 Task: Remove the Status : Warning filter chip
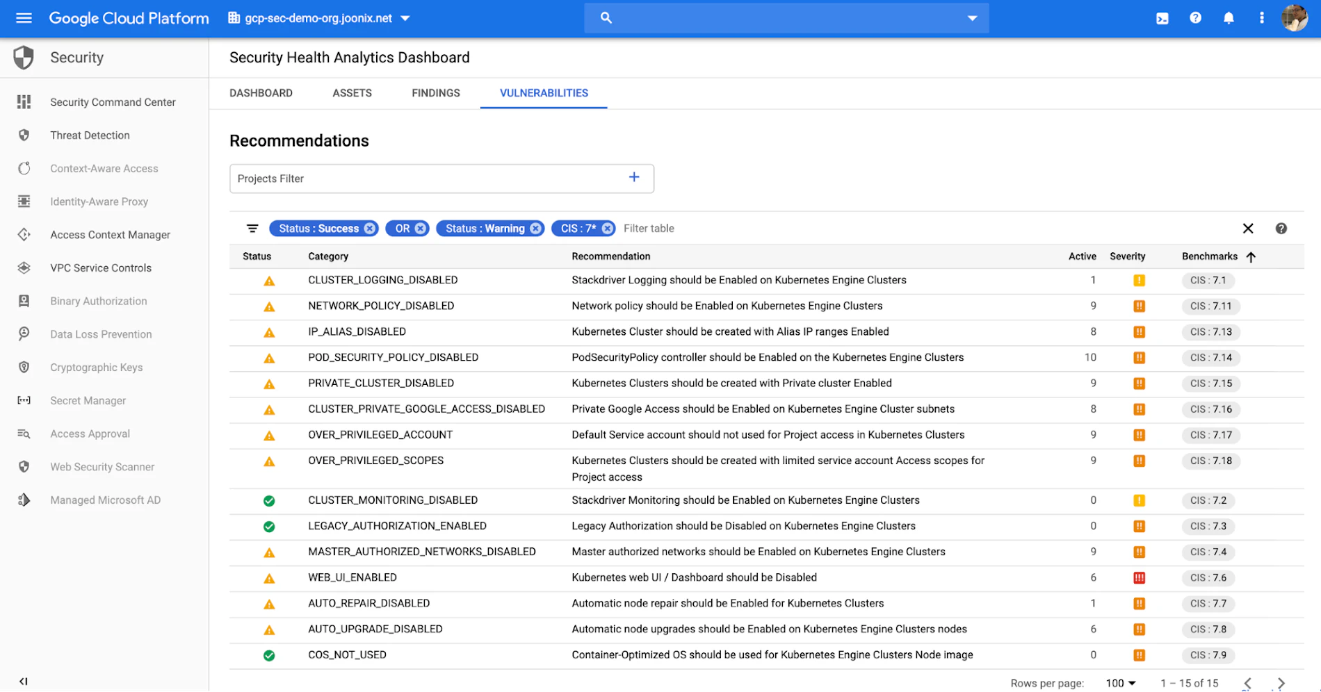pyautogui.click(x=535, y=229)
